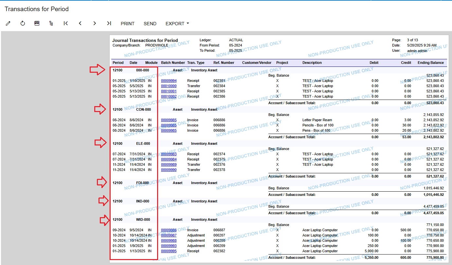Click the user value admin admin
The width and height of the screenshot is (452, 265).
click(417, 51)
